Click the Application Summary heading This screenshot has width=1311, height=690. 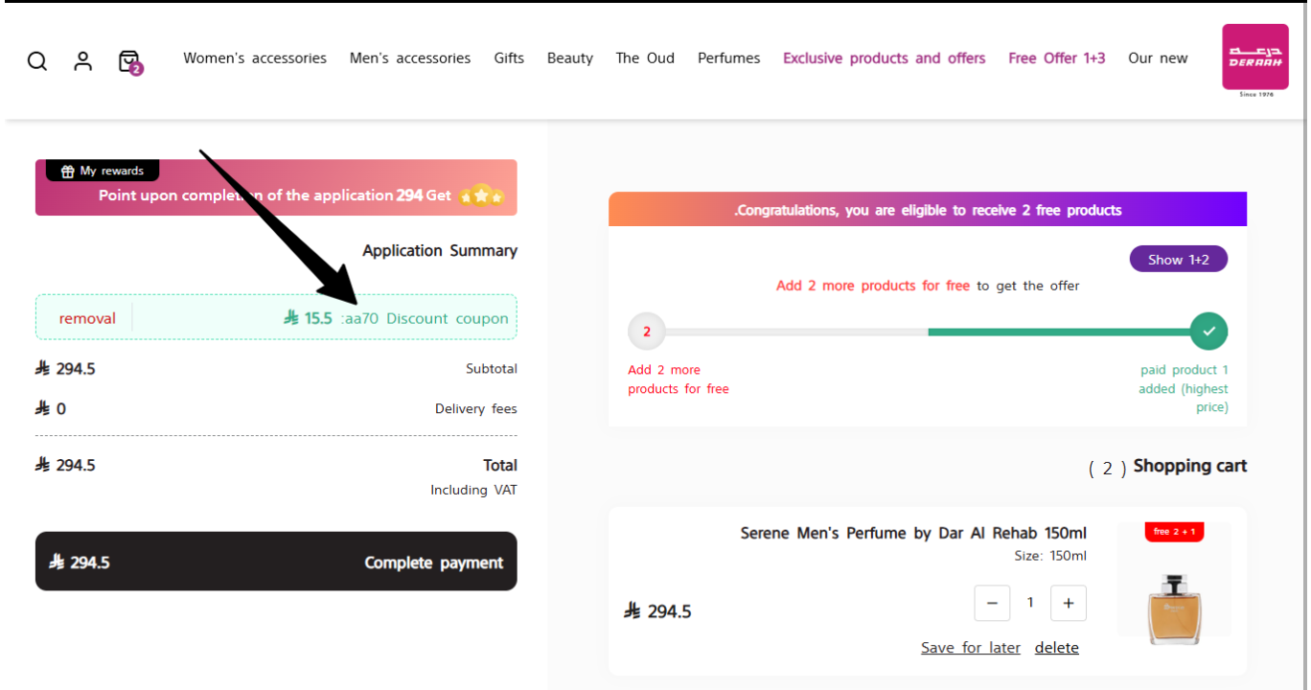click(440, 250)
